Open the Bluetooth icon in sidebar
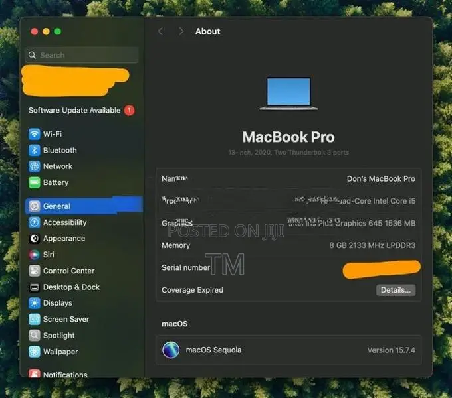The height and width of the screenshot is (398, 452). (x=35, y=150)
